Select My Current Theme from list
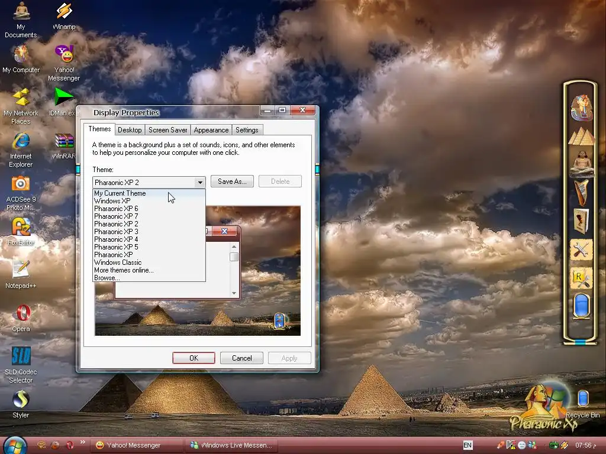 (x=149, y=193)
